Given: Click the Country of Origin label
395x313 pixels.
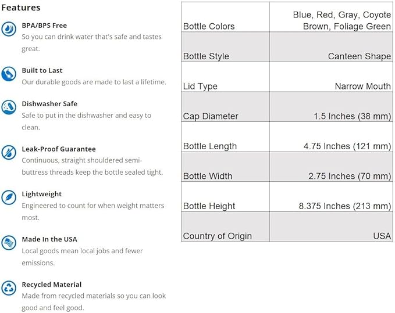Looking at the screenshot, I should tap(217, 236).
